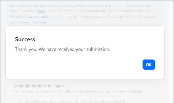Screen dimensions: 174x103
Task: Click the Success dialog heading
Action: 25,40
